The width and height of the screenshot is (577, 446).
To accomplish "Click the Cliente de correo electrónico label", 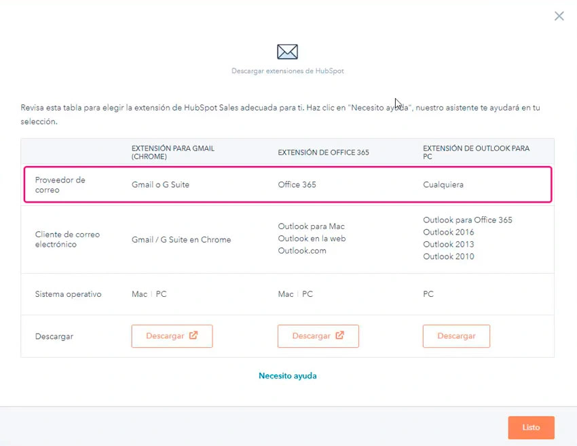I will pyautogui.click(x=67, y=239).
